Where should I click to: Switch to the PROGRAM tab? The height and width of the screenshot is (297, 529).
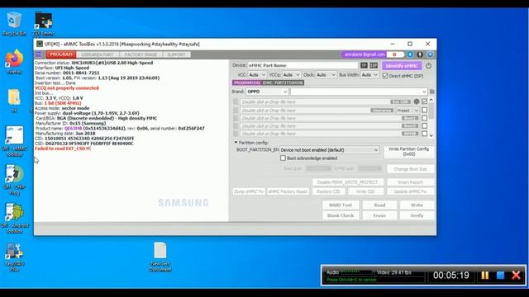[x=61, y=54]
